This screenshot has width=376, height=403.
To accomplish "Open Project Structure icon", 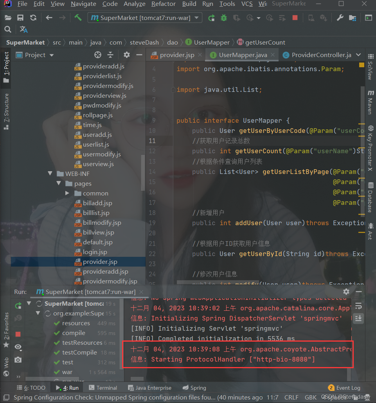I will coord(353,18).
